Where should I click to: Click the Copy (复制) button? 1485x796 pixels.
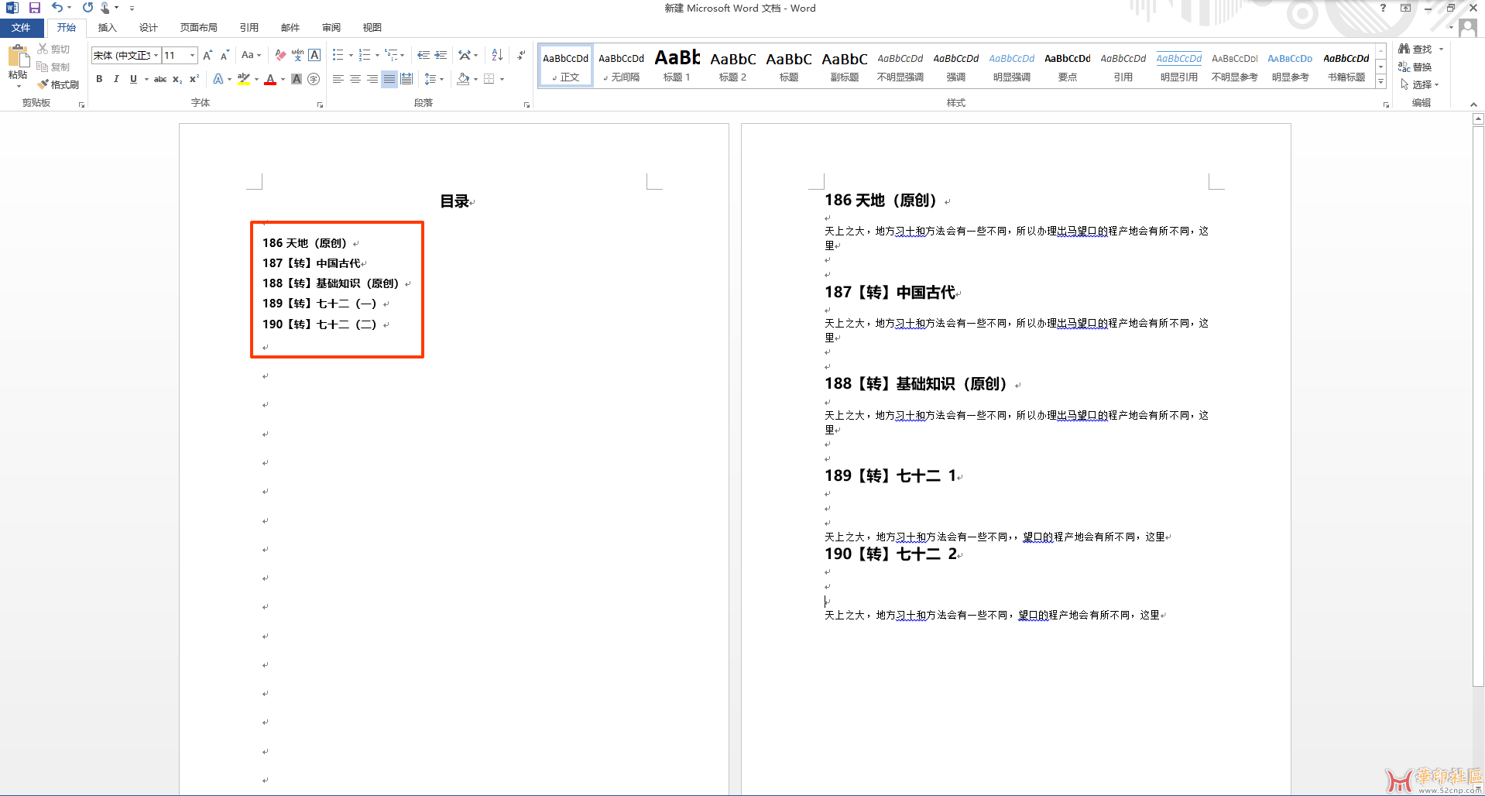coord(53,67)
